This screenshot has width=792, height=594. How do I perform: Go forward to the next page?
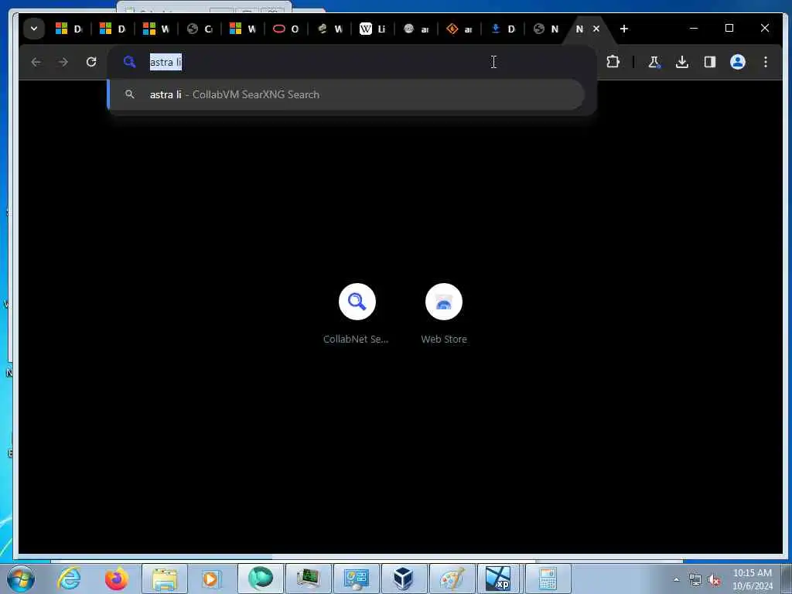[x=63, y=62]
